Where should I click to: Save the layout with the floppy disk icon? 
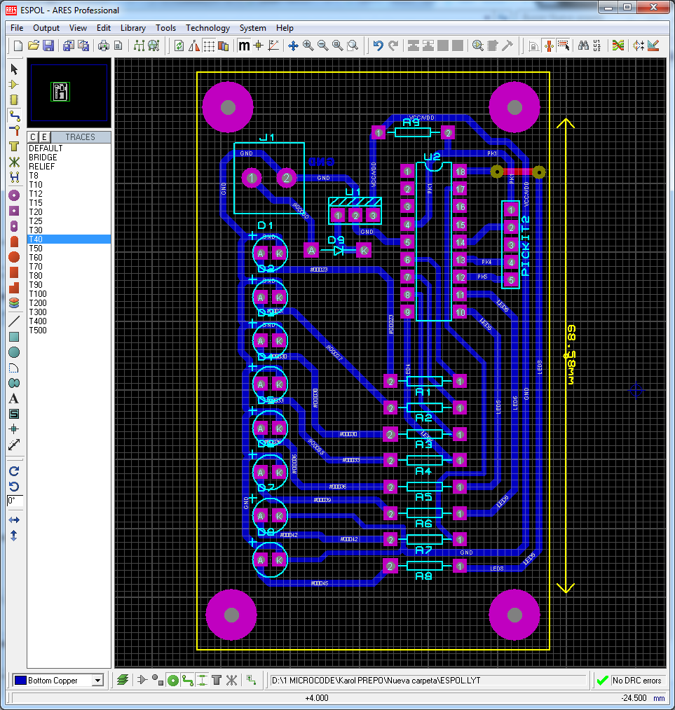point(48,46)
